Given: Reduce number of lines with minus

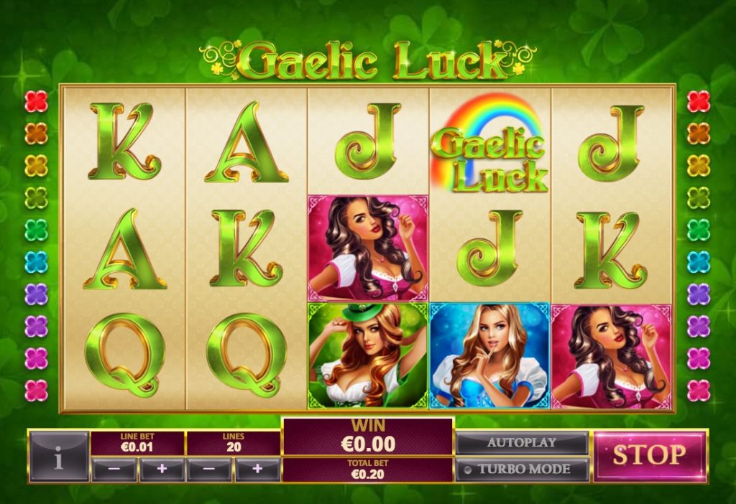Looking at the screenshot, I should click(x=209, y=470).
